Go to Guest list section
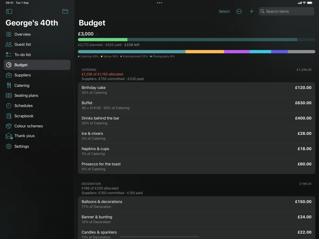The height and width of the screenshot is (239, 319). coord(37,44)
